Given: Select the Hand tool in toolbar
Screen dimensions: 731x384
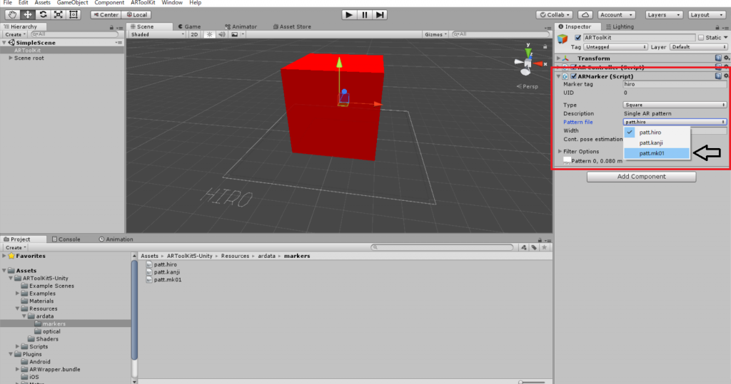Looking at the screenshot, I should point(13,14).
